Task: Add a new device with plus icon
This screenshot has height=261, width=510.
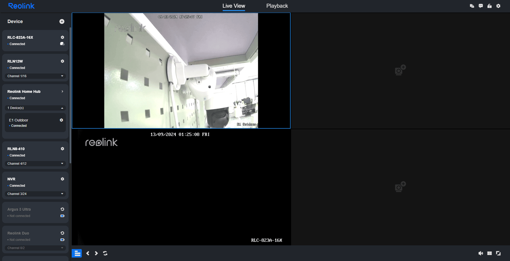Action: tap(62, 21)
